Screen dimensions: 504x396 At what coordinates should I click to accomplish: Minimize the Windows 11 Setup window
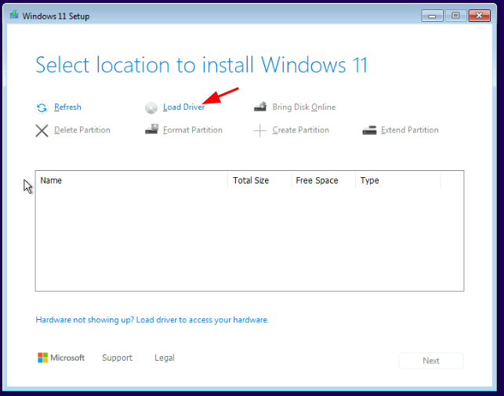coord(432,16)
